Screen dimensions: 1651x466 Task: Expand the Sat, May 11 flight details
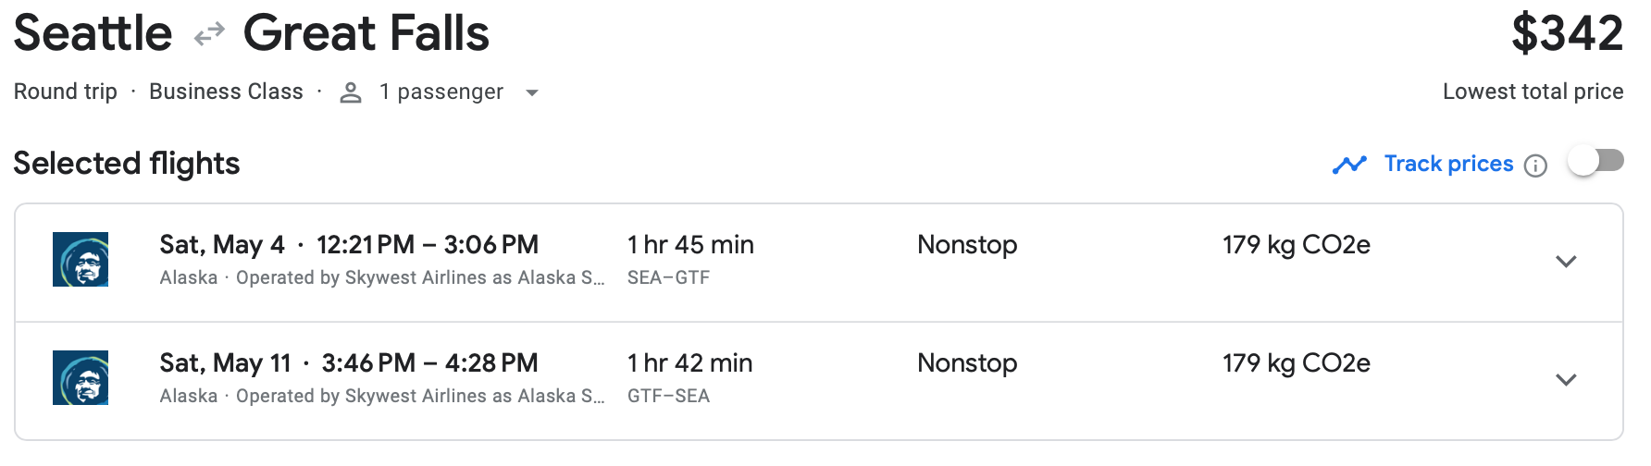(1566, 380)
